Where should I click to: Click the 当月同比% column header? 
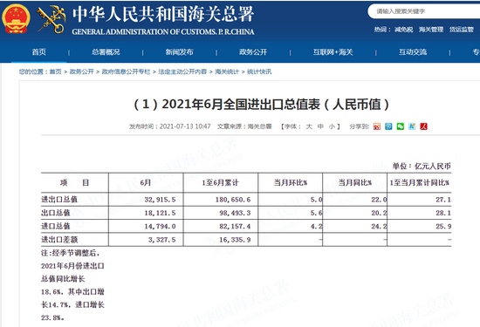355,182
